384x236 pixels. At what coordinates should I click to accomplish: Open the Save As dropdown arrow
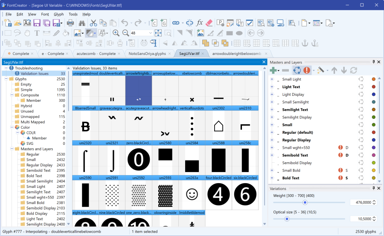click(x=61, y=23)
